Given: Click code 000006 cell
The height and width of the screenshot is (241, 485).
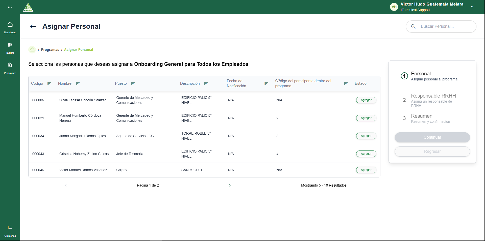Looking at the screenshot, I should coord(38,100).
